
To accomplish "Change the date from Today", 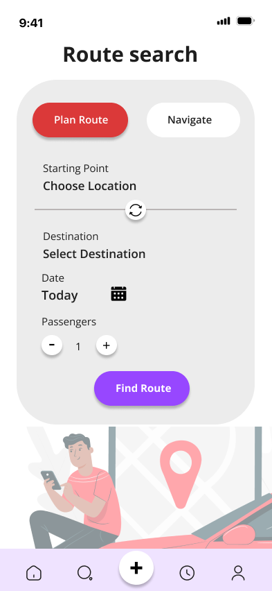I will 60,295.
